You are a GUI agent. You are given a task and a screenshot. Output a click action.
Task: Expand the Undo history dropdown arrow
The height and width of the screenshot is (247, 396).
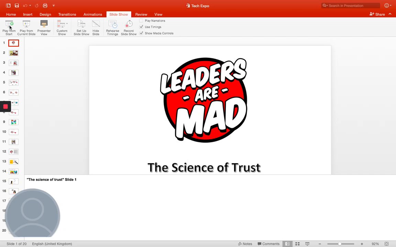point(30,5)
